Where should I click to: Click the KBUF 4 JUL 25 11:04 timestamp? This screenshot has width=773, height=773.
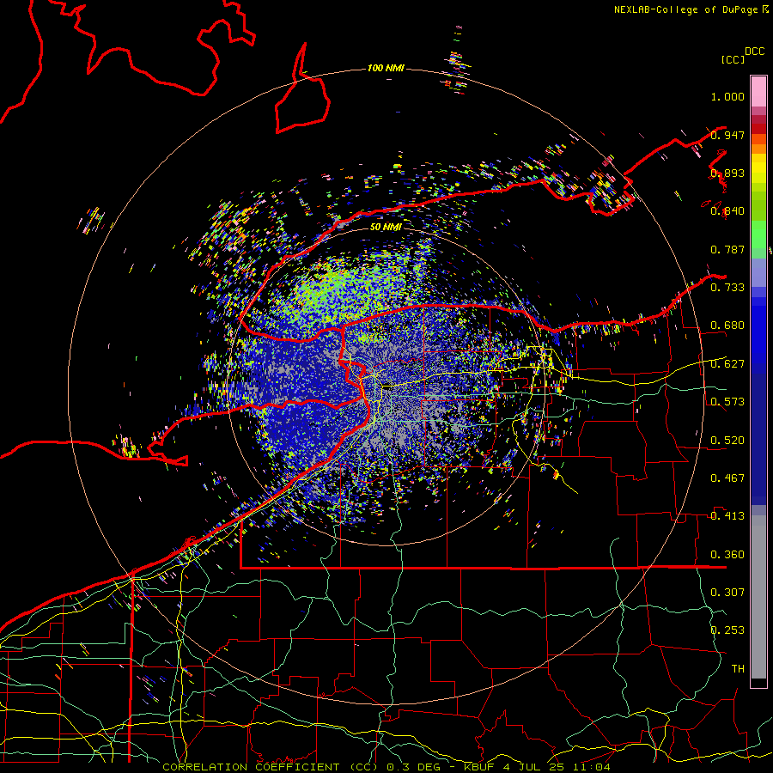pyautogui.click(x=537, y=767)
